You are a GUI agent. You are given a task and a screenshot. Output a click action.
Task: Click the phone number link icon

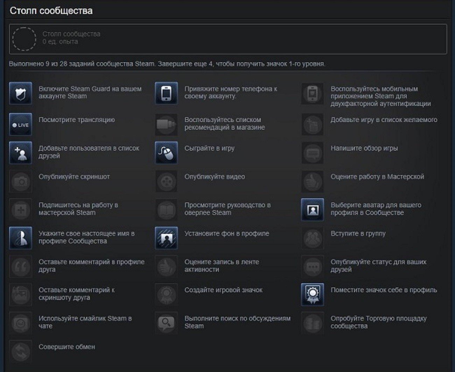point(167,93)
